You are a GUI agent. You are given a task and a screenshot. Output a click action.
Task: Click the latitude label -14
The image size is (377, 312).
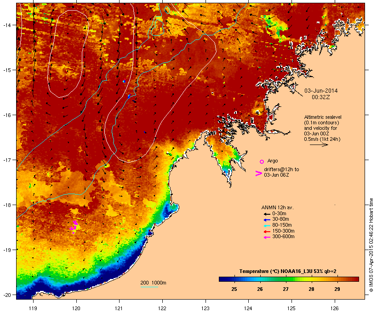6,25
